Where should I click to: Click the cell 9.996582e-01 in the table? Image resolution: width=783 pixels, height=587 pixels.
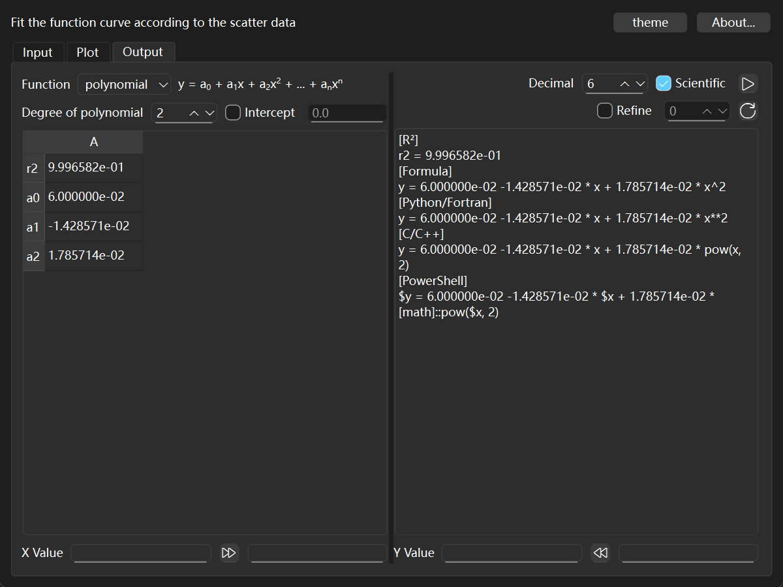click(x=94, y=168)
